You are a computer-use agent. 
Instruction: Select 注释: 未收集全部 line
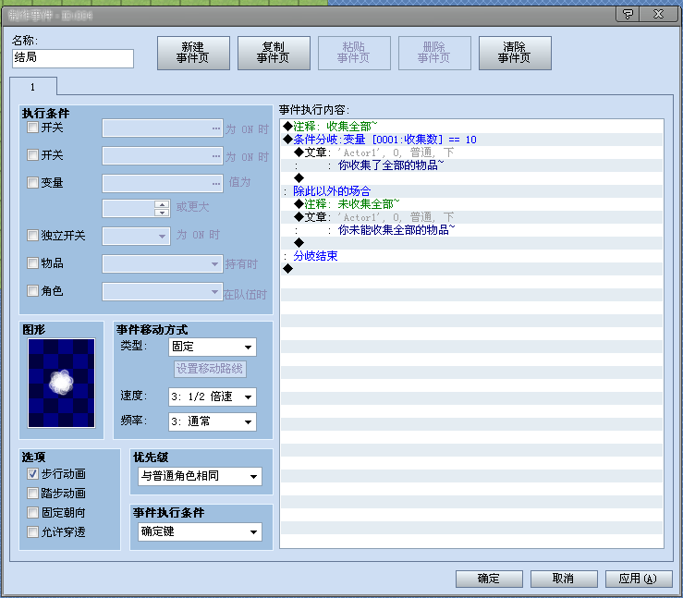click(x=471, y=204)
